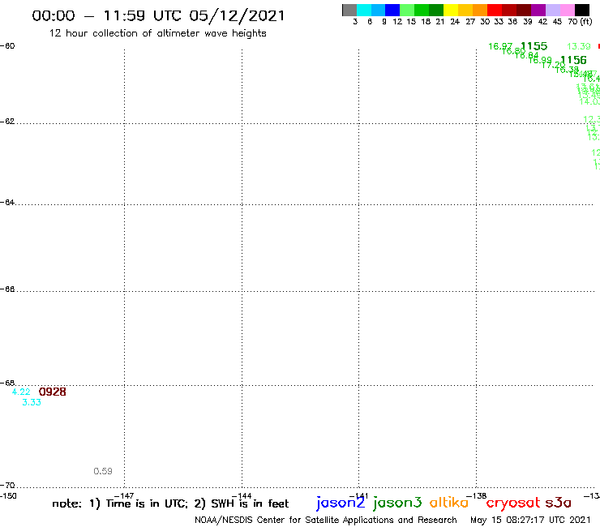This screenshot has width=600, height=527.
Task: Click the dark red '0928' time label
Action: [53, 392]
